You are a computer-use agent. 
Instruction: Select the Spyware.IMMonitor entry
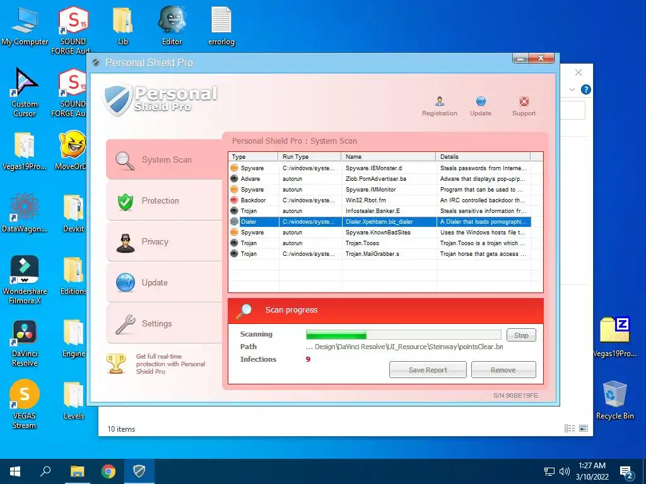coord(380,189)
